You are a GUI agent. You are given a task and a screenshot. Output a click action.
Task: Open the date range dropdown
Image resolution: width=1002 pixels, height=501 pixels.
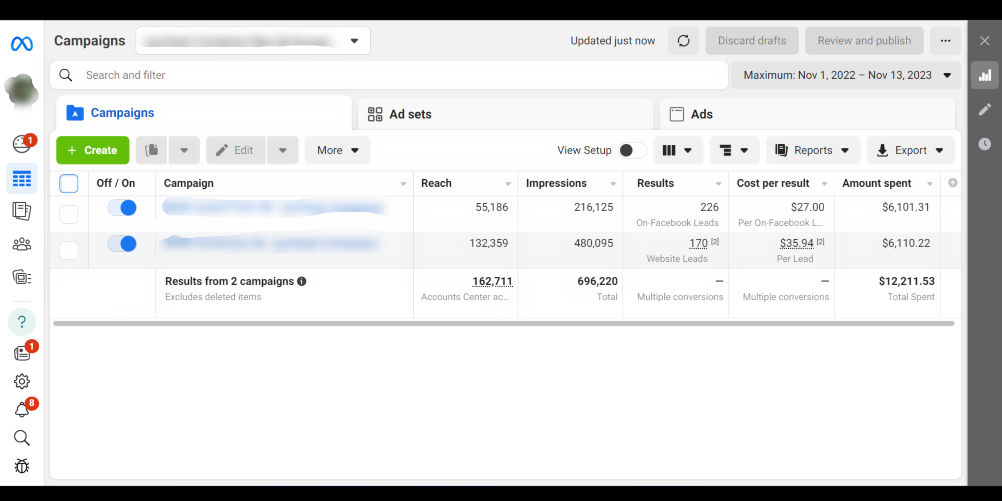(x=846, y=75)
